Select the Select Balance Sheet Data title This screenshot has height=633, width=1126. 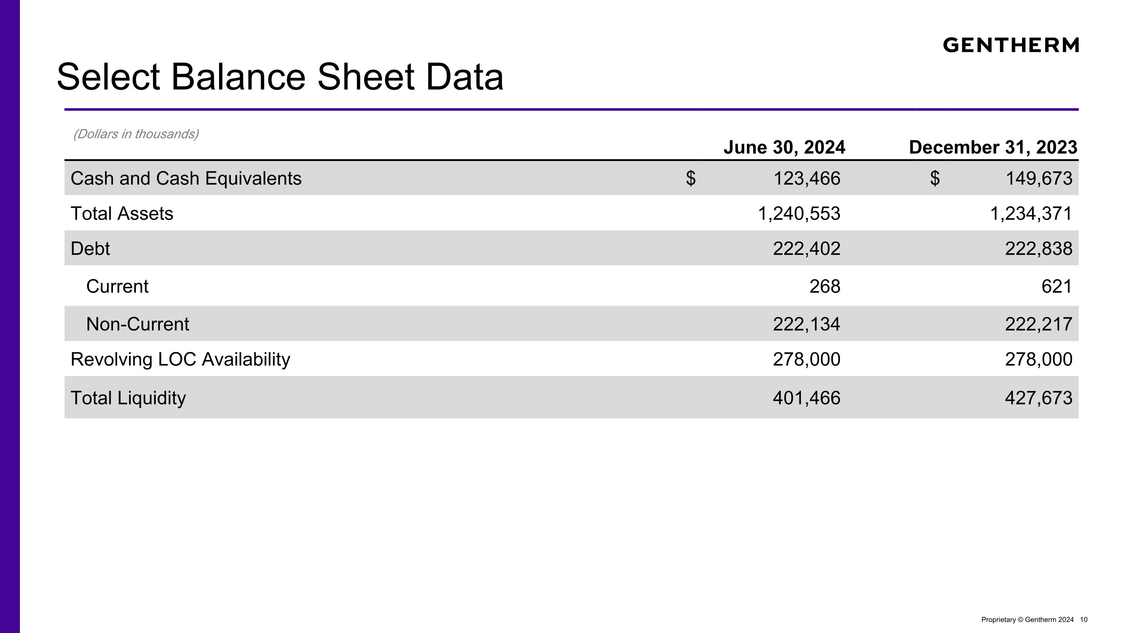280,77
